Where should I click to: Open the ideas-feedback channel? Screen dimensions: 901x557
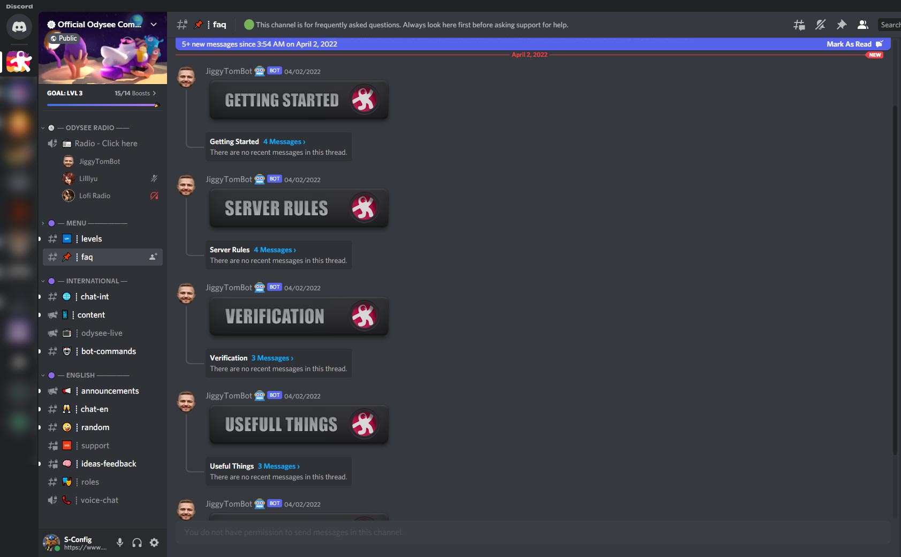pyautogui.click(x=103, y=464)
